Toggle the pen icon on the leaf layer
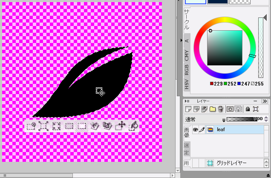Screen dimensions: 271x178 [x=202, y=129]
